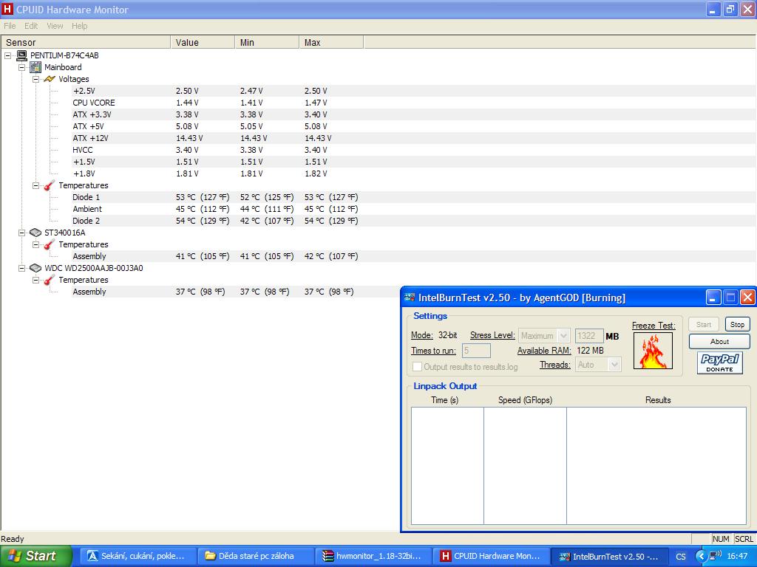Image resolution: width=757 pixels, height=567 pixels.
Task: Select the Ambient temperature row
Action: (x=414, y=209)
